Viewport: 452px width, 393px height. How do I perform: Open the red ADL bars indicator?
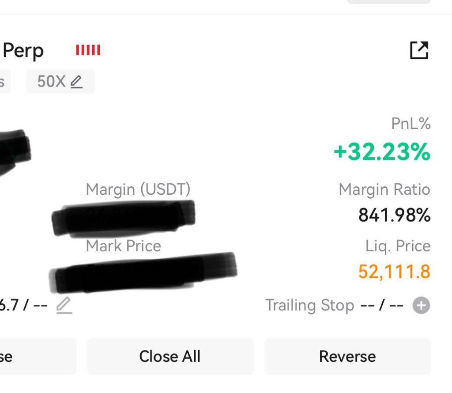click(x=88, y=50)
